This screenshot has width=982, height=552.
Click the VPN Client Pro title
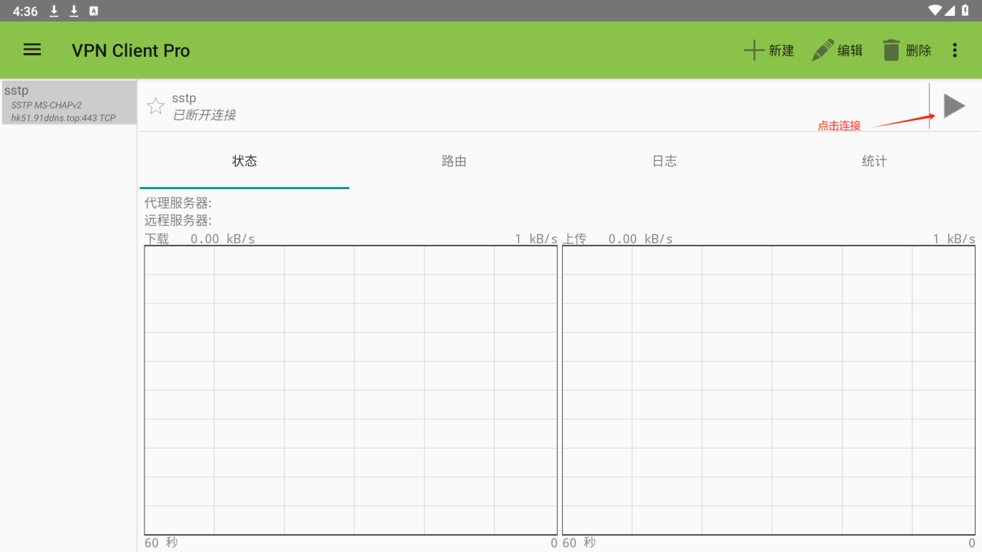coord(131,50)
